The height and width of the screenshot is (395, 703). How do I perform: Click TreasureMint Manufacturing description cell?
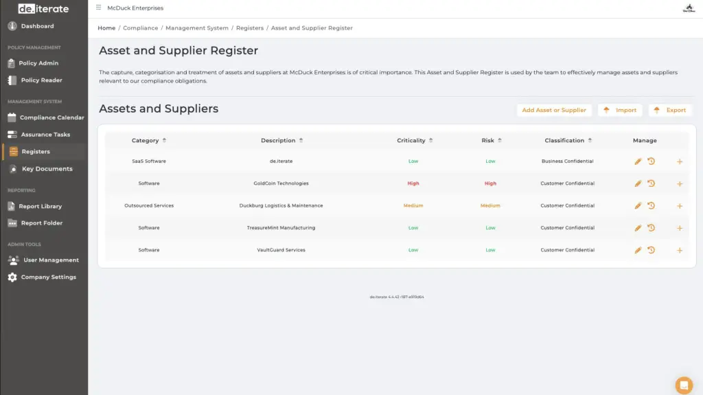click(281, 228)
